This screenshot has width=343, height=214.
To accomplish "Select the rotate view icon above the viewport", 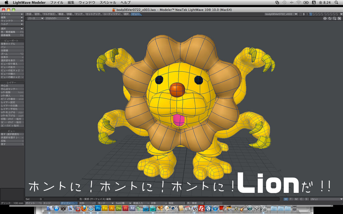I will pyautogui.click(x=330, y=18).
